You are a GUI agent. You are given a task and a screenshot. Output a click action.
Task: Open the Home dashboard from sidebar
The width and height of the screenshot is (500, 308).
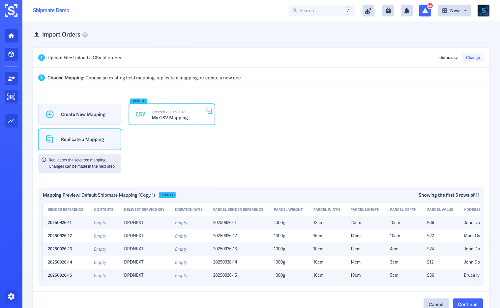point(11,36)
